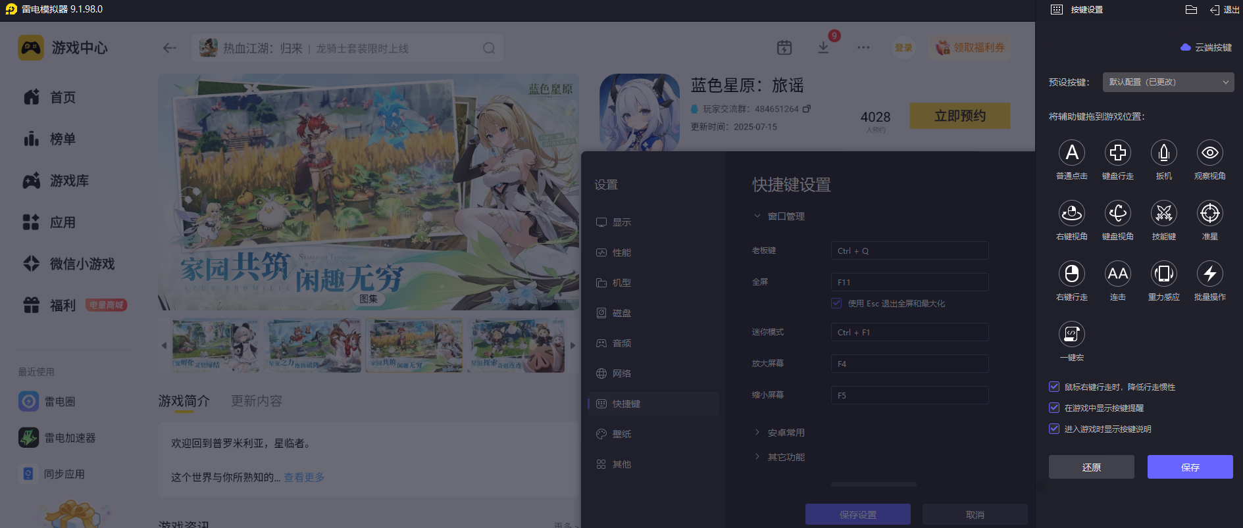
Task: Toggle 进入游戏时显示按键说明 checkbox
Action: tap(1054, 429)
